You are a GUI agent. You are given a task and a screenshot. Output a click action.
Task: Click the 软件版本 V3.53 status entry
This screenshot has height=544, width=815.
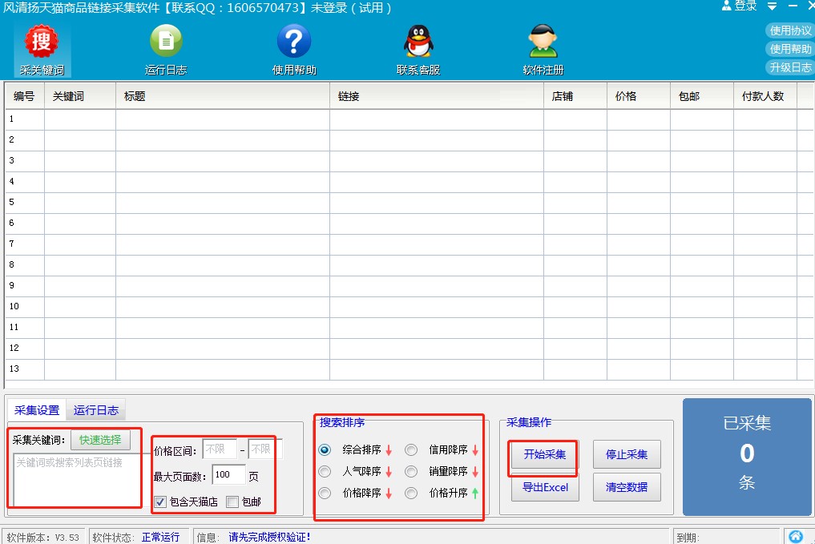[43, 538]
